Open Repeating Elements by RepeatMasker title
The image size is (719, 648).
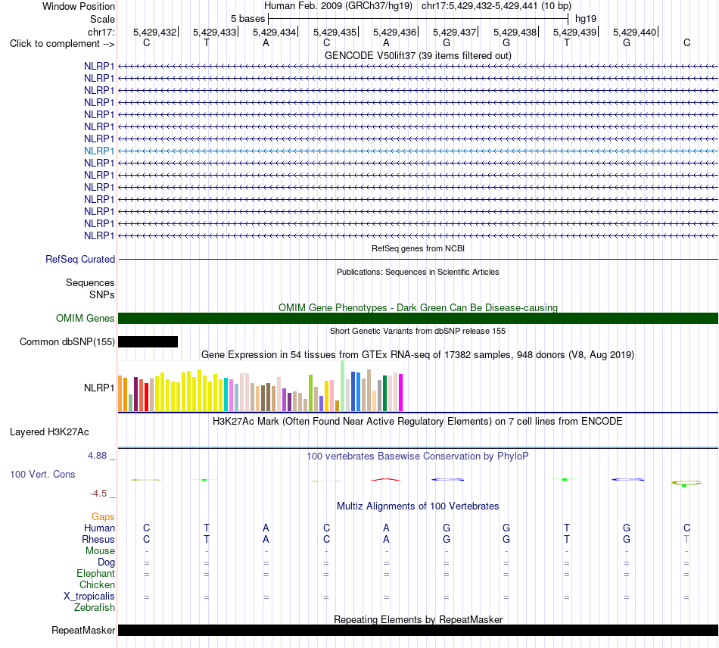[418, 619]
